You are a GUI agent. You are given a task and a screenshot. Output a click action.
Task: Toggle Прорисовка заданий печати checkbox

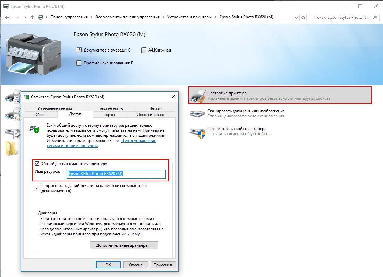pos(37,188)
